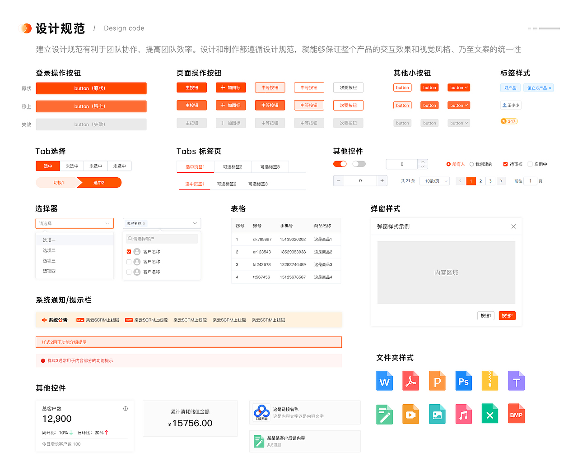
Task: Select the pink music file icon
Action: point(463,414)
